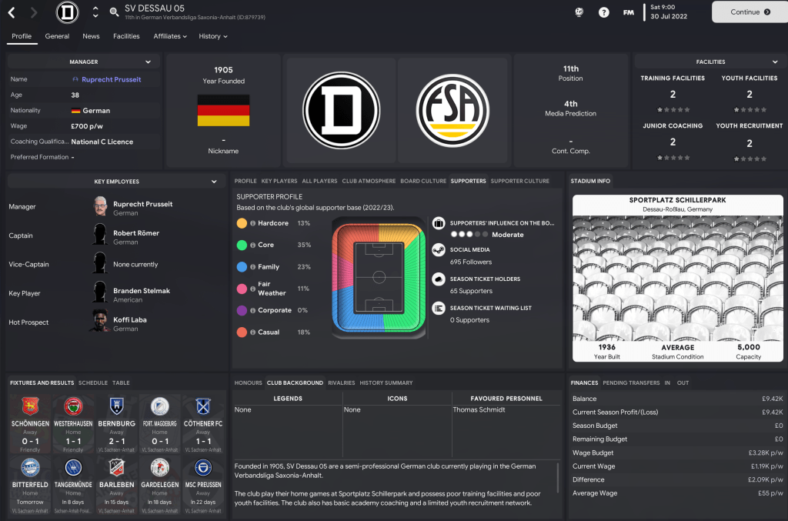Click the green Core colour swatch
Screen dimensions: 788x521
(x=242, y=245)
